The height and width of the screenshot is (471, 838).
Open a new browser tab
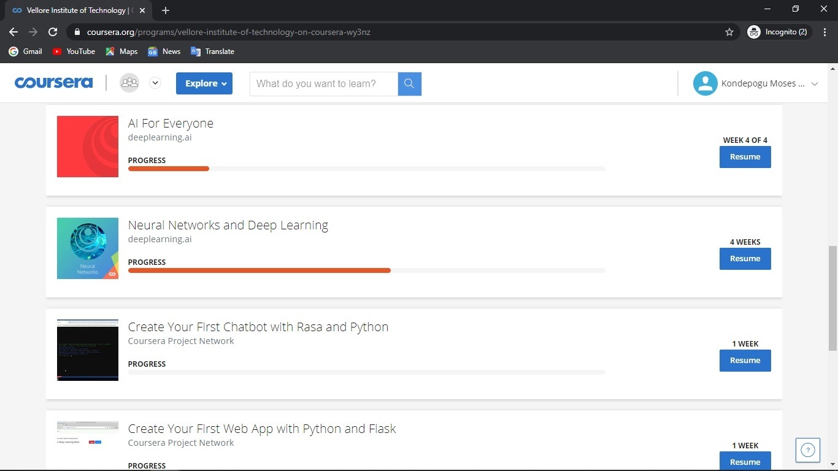(166, 10)
